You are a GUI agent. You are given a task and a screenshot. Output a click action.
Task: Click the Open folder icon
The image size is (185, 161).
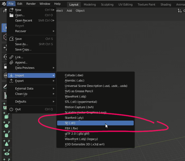(x=11, y=15)
